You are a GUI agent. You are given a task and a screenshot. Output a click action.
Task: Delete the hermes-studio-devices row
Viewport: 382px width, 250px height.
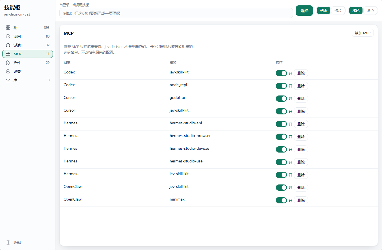301,149
